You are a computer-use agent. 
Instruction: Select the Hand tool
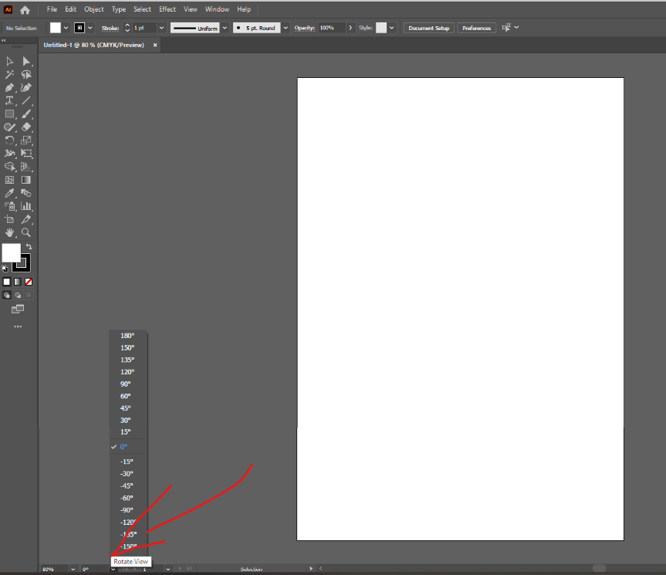(9, 233)
